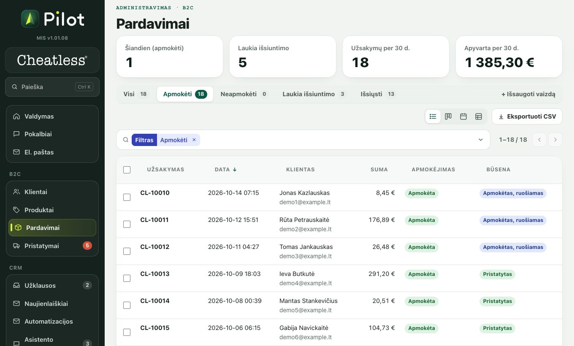Click the Apyvarta per 30 d. card
The height and width of the screenshot is (346, 574).
pos(509,57)
